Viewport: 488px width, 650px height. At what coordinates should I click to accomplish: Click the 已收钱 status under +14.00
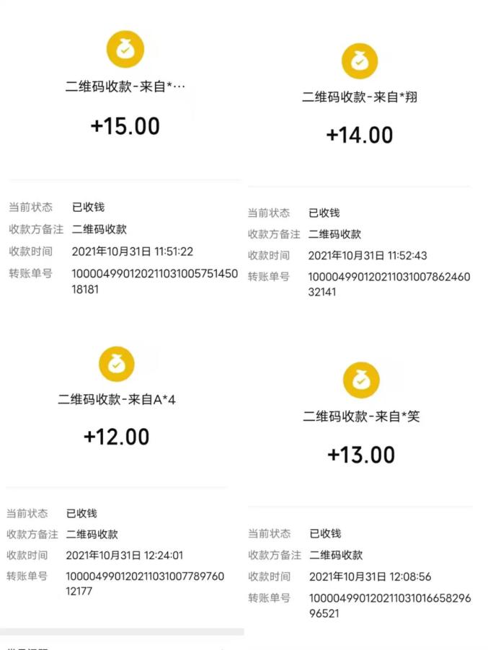[x=324, y=213]
